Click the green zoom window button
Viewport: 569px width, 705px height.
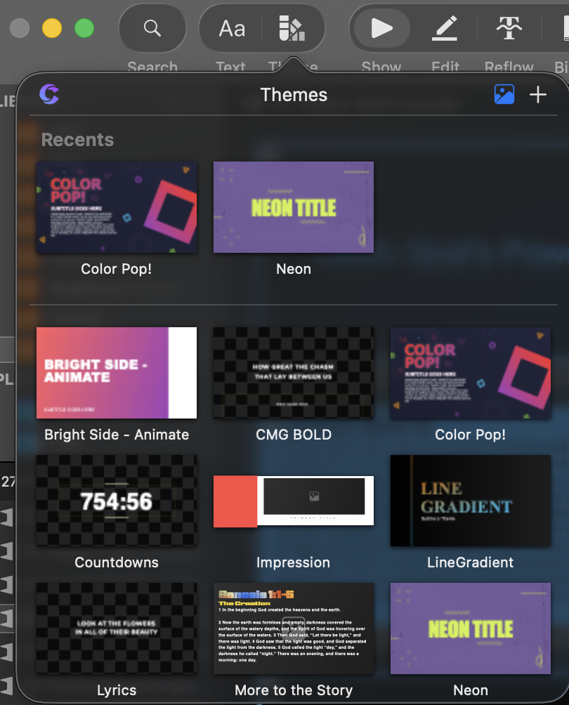point(84,28)
